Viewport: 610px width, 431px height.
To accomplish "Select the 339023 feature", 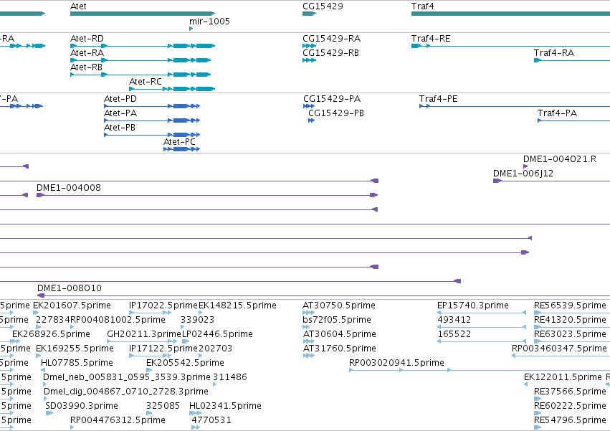I will (184, 327).
